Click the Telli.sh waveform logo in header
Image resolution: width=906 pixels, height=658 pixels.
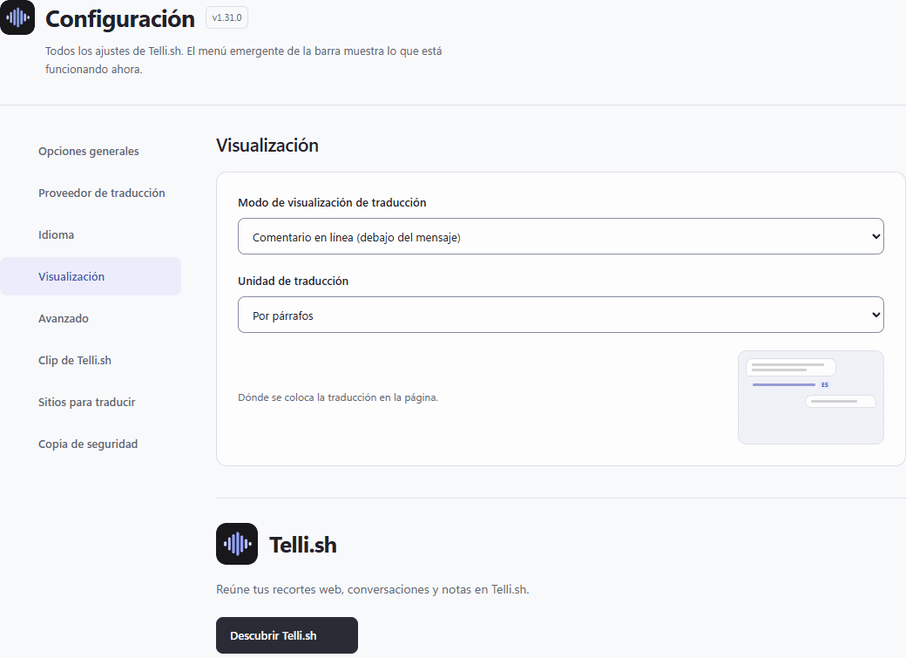click(x=17, y=17)
